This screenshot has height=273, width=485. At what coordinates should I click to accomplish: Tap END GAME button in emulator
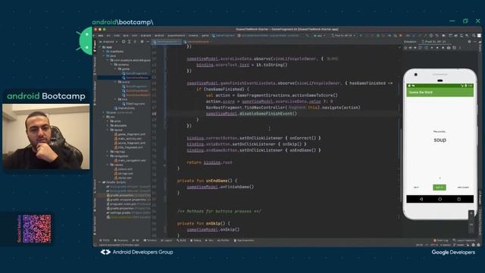463,187
